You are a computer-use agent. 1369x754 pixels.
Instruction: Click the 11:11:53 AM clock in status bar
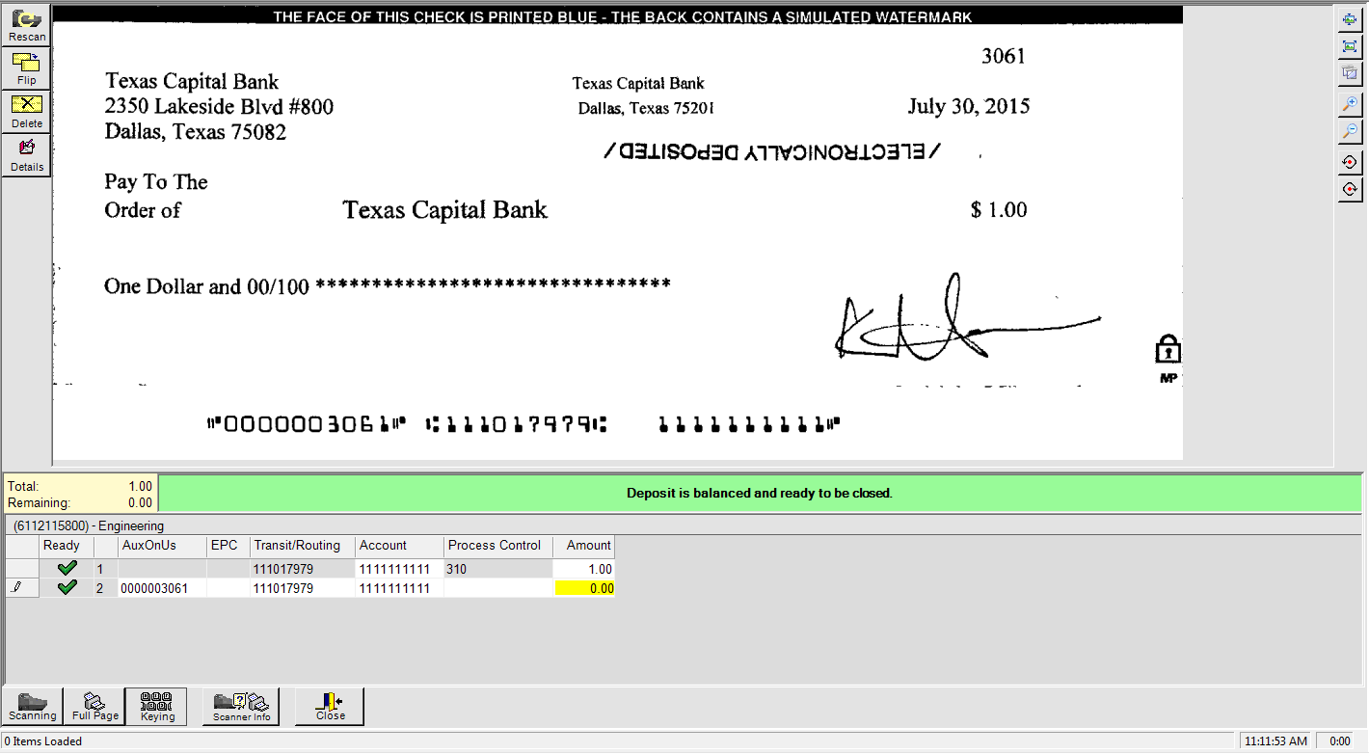(x=1275, y=741)
